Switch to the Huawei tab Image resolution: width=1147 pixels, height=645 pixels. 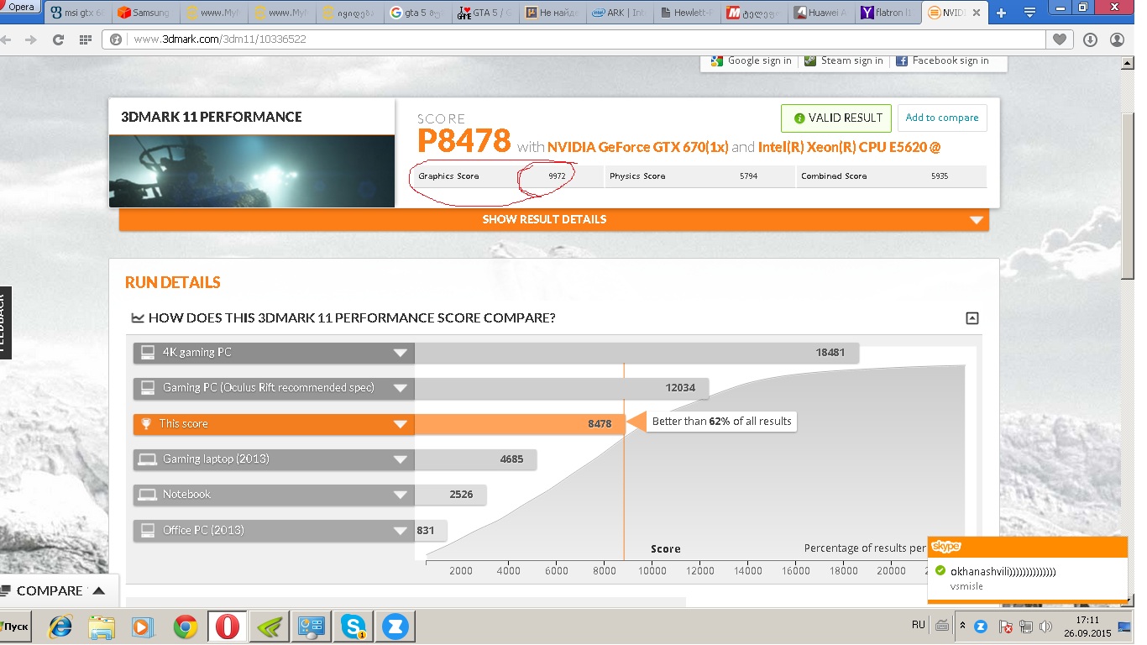pos(820,13)
